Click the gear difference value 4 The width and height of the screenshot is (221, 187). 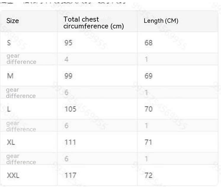coord(67,59)
